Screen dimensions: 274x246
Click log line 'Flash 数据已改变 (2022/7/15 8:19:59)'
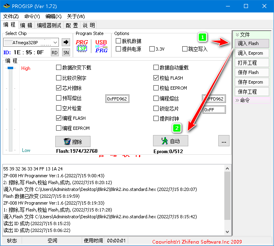point(41,196)
